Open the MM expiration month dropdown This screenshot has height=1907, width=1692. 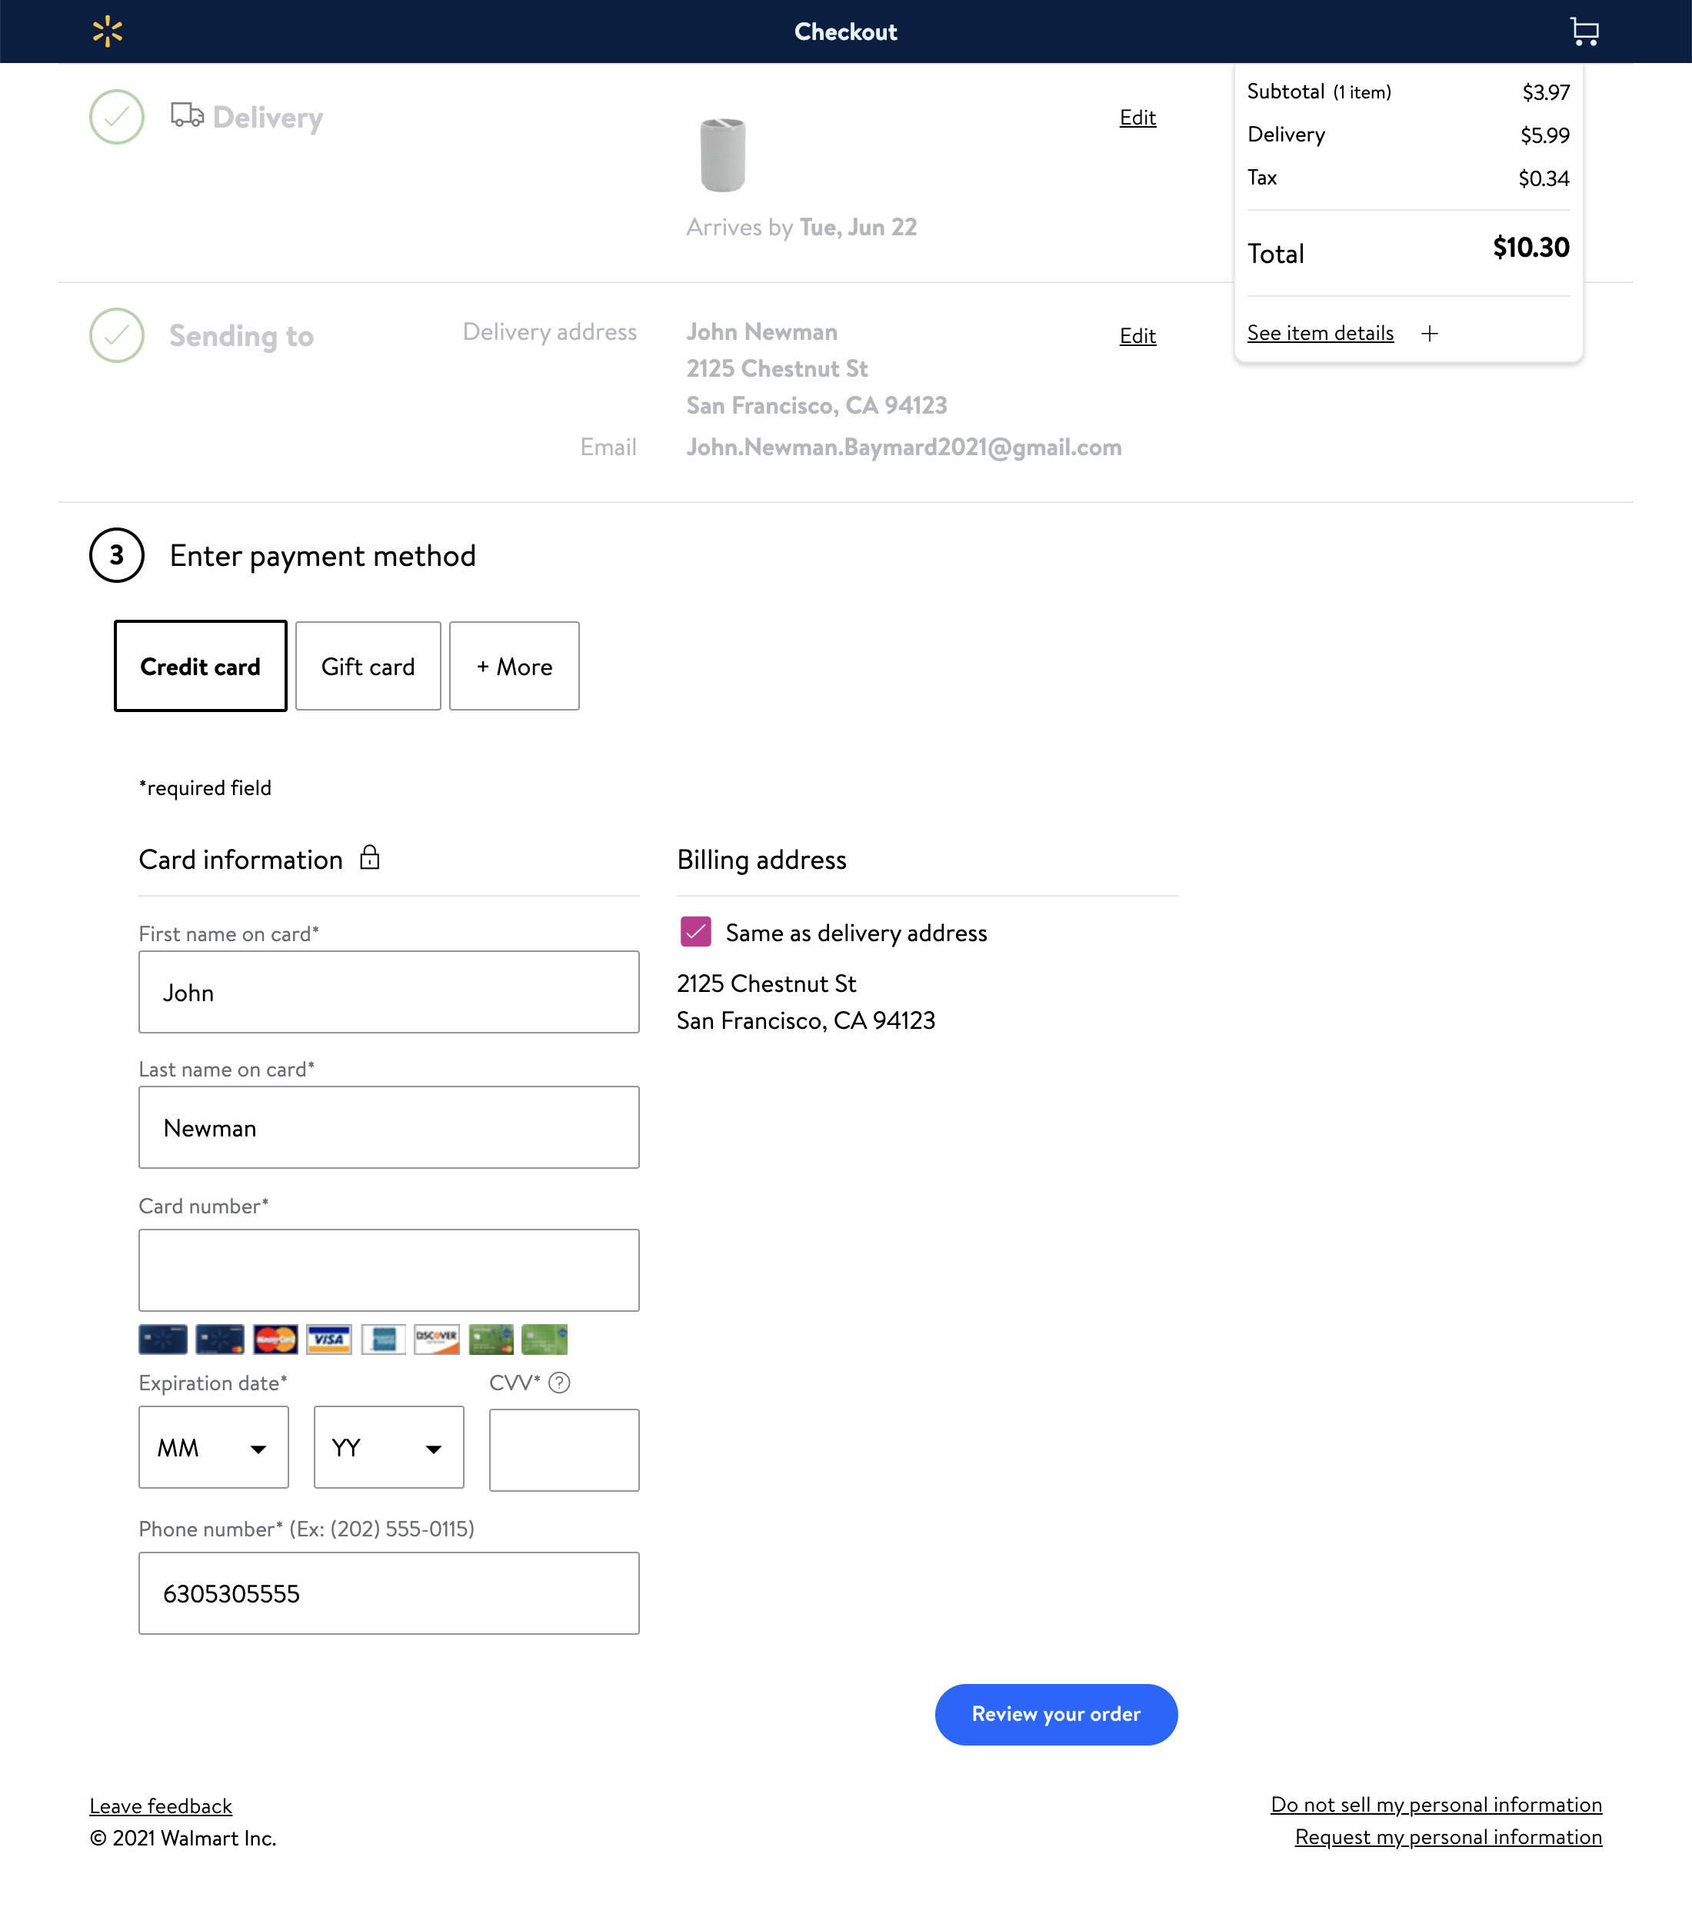[x=214, y=1447]
